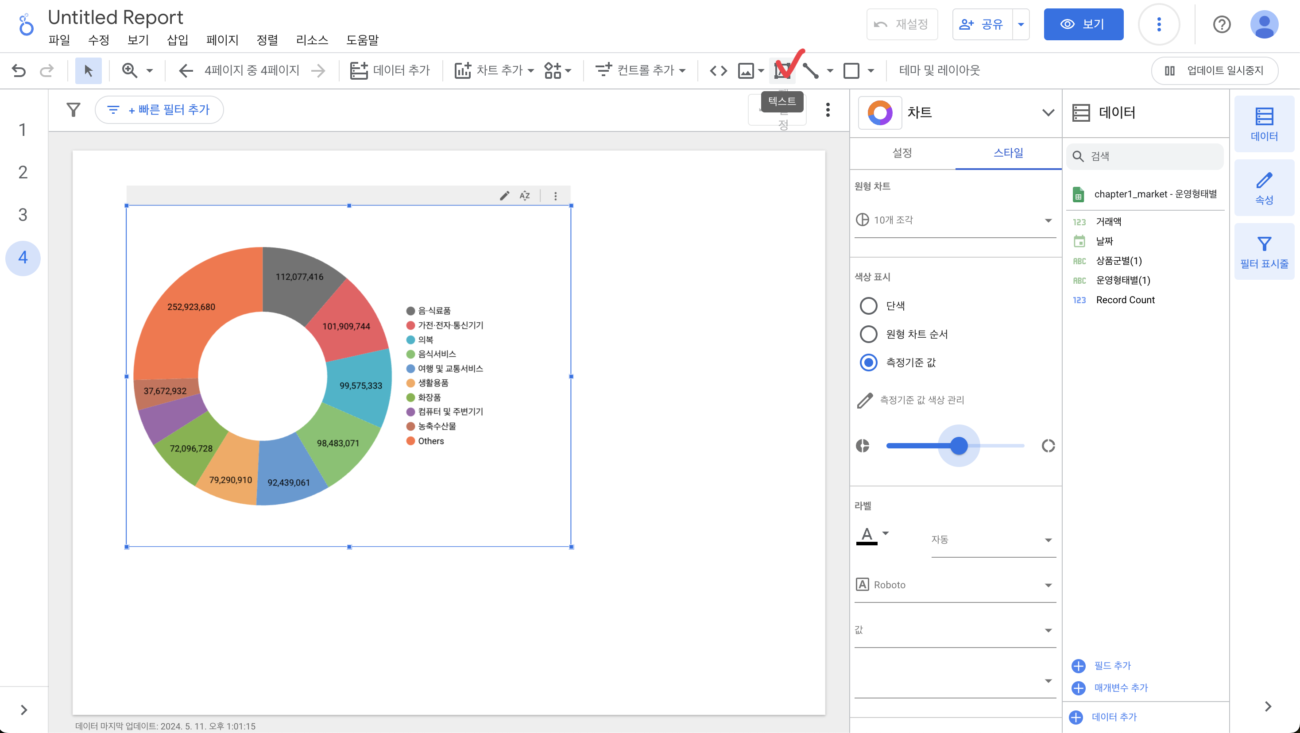Viewport: 1300px width, 733px height.
Task: Click the pencil edit icon above chart
Action: coord(504,196)
